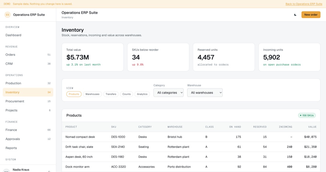Click the 156 SKUs badge

(307, 116)
